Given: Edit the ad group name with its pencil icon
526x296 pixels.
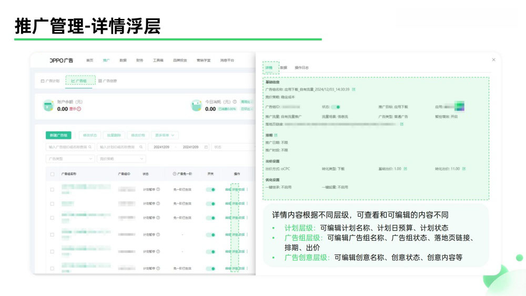Looking at the screenshot, I should (x=353, y=89).
